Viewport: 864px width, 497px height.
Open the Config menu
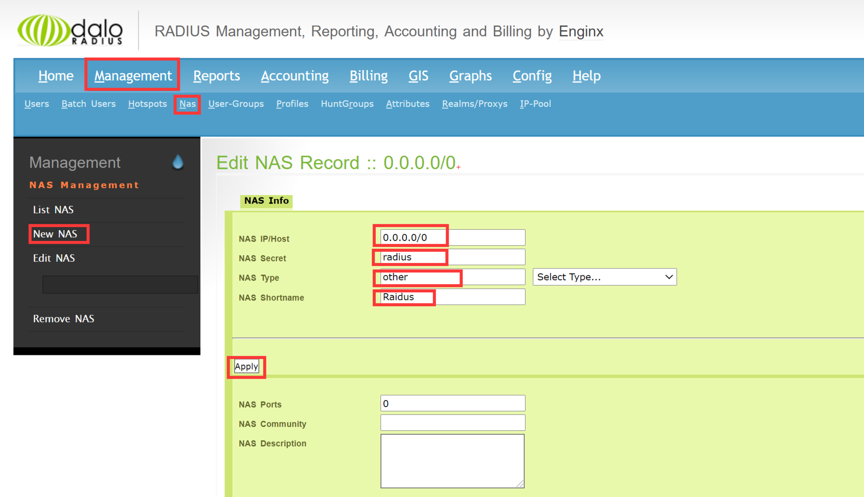pos(532,76)
